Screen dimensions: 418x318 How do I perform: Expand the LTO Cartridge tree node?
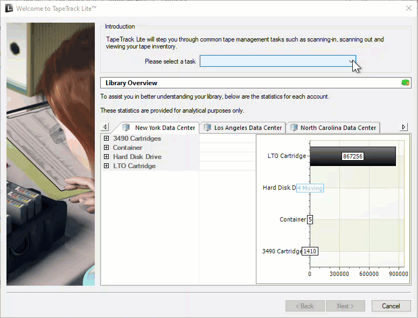pos(106,165)
